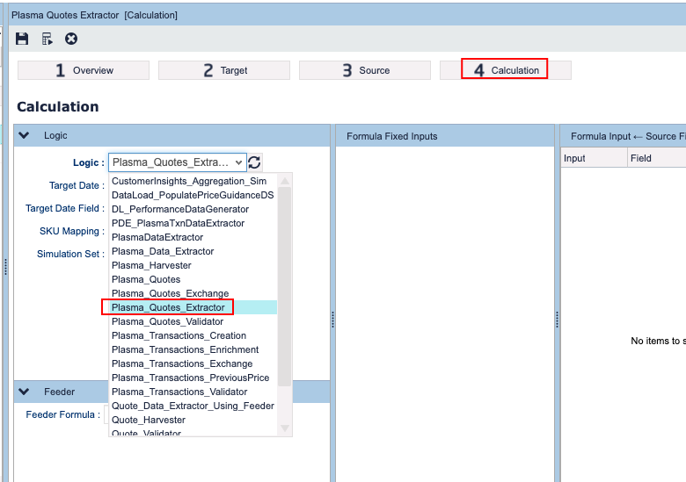Image resolution: width=686 pixels, height=482 pixels.
Task: Open step 3 Source tab
Action: click(x=365, y=70)
